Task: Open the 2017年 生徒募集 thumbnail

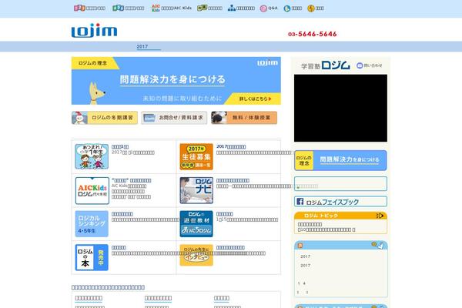Action: 196,156
